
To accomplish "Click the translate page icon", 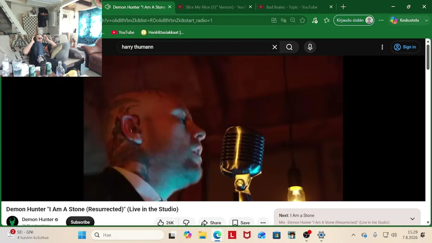I will coord(283,20).
